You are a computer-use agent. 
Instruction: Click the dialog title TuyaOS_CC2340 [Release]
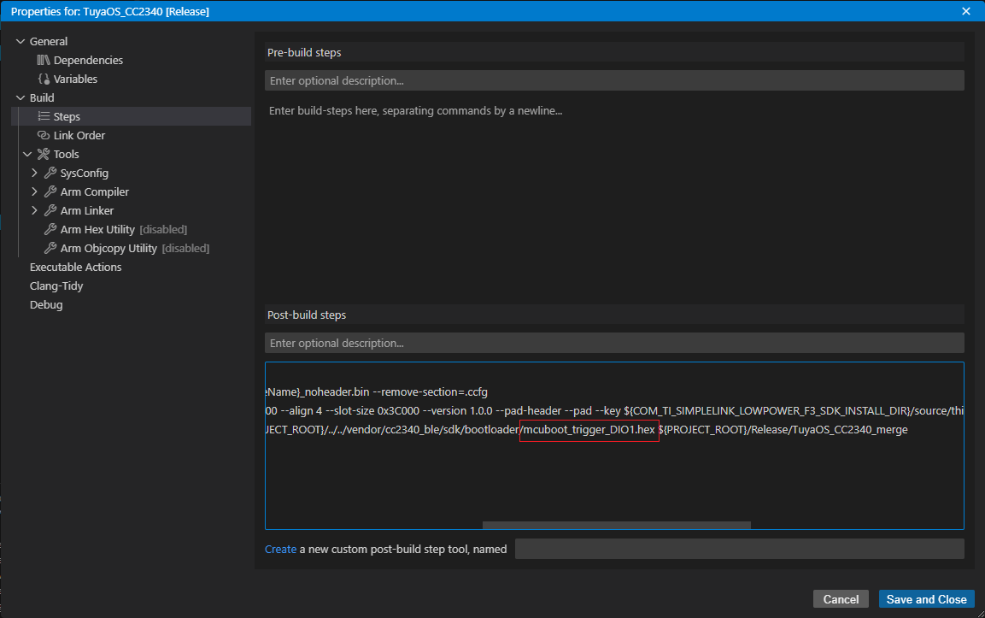pyautogui.click(x=146, y=12)
